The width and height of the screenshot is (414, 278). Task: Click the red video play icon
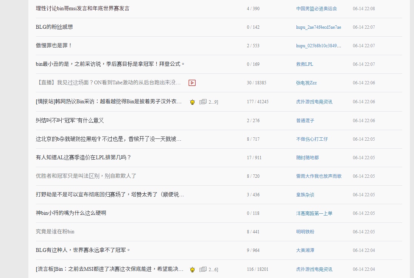tap(192, 83)
